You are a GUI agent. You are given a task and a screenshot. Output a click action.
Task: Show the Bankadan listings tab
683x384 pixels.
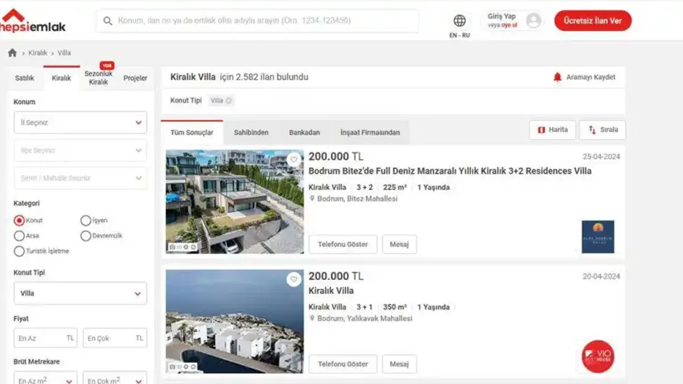305,133
